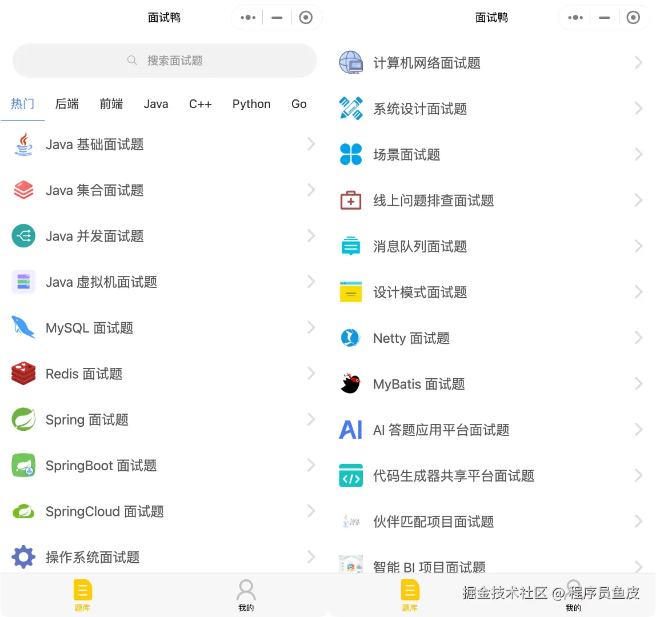Image resolution: width=656 pixels, height=617 pixels.
Task: Open the 操作系统面试题 gear icon
Action: pyautogui.click(x=23, y=557)
